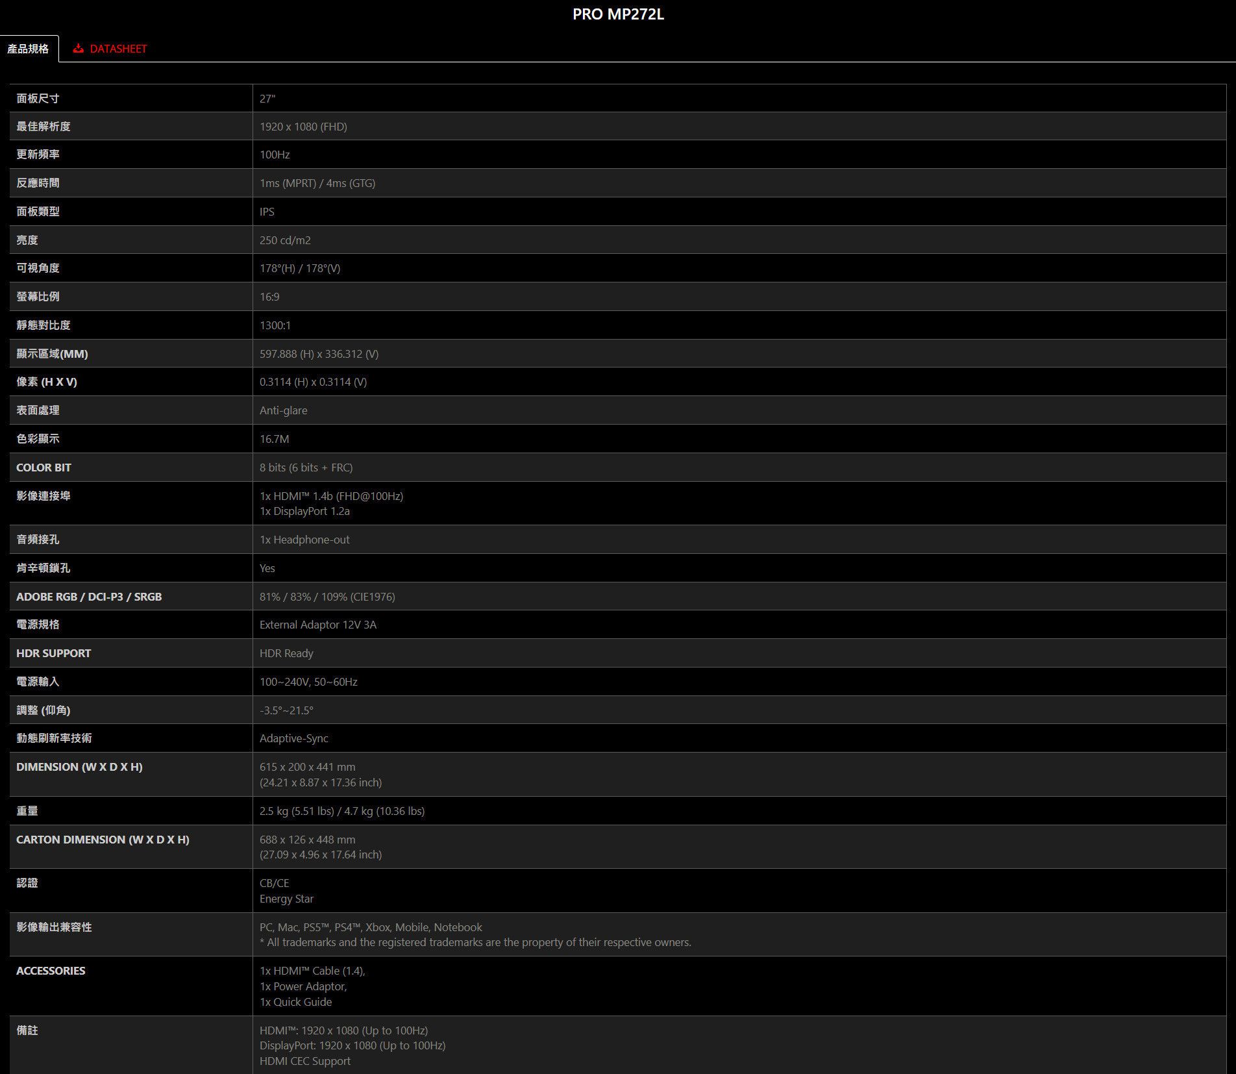This screenshot has height=1074, width=1236.
Task: Click the 100Hz refresh rate value
Action: 275,155
